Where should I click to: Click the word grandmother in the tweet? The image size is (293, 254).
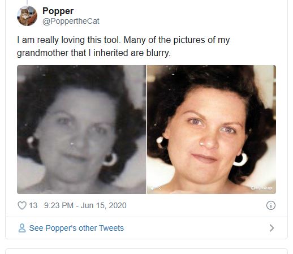tap(42, 53)
